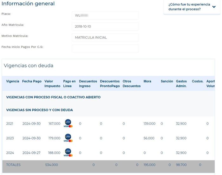Open PSE online payment for vigencia 2024
This screenshot has width=222, height=175.
[68, 153]
